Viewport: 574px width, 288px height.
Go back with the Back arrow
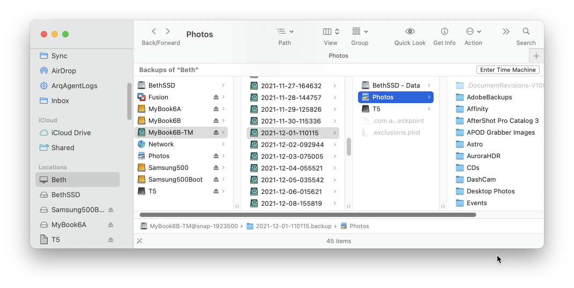click(154, 32)
